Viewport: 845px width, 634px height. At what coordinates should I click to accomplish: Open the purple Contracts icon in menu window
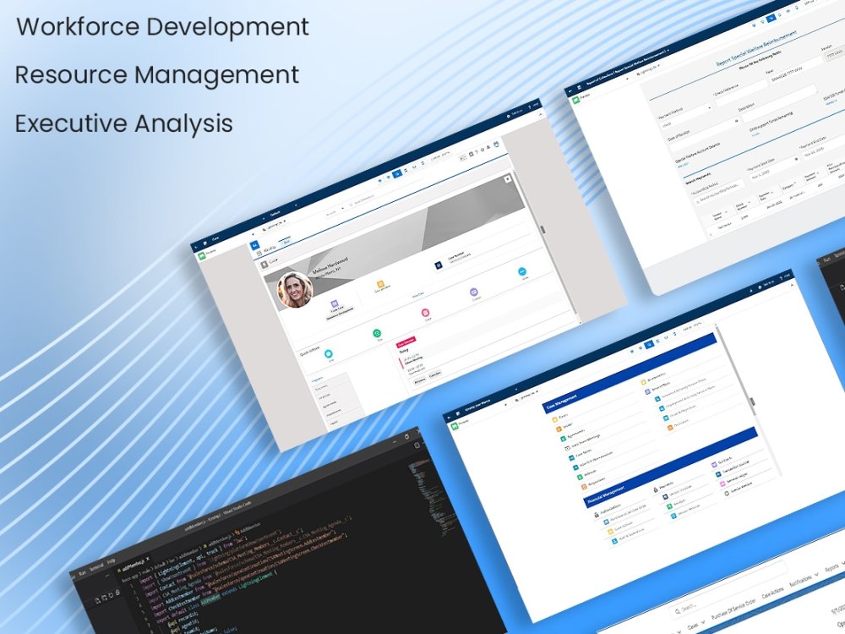click(x=714, y=465)
